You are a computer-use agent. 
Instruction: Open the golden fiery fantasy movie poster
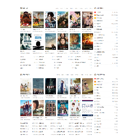[87, 41]
